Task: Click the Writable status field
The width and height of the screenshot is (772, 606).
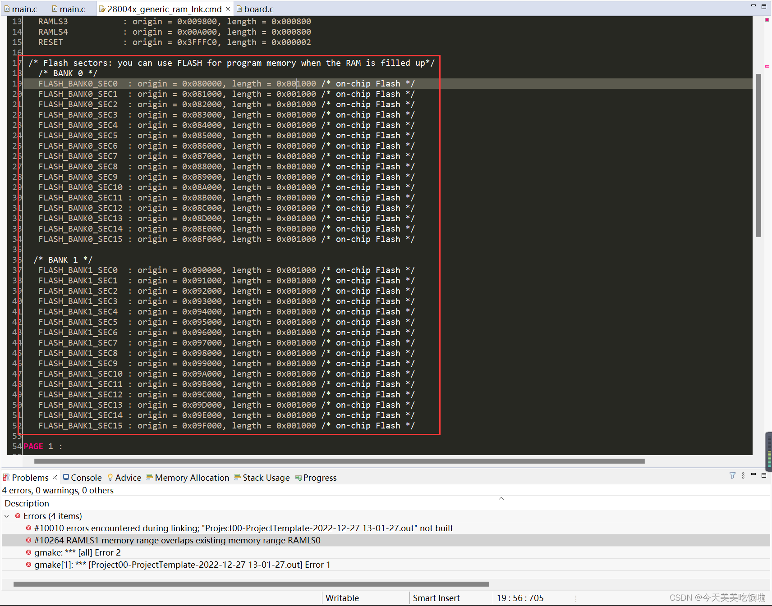Action: pyautogui.click(x=342, y=598)
